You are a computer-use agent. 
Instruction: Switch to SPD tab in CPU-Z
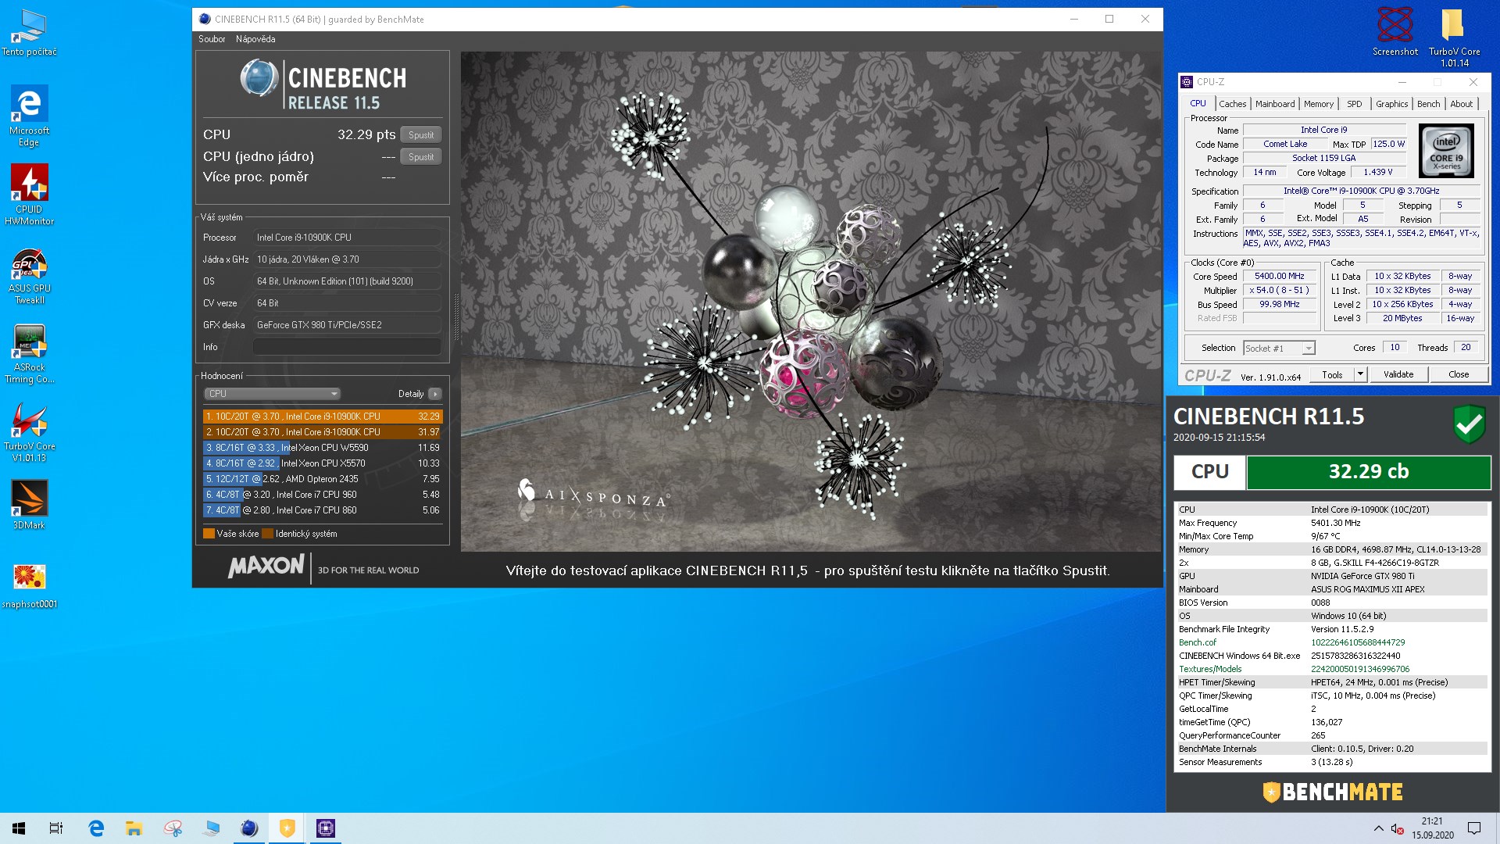pyautogui.click(x=1355, y=104)
